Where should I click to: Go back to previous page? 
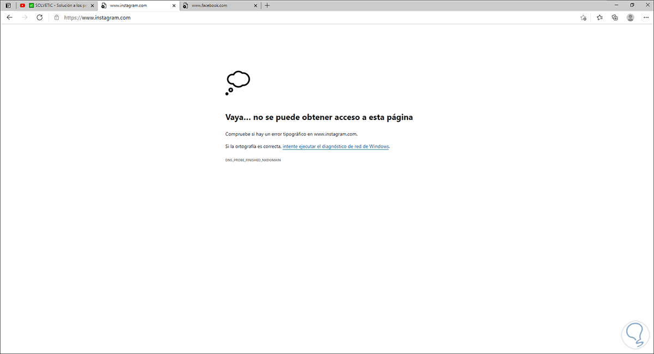(9, 17)
